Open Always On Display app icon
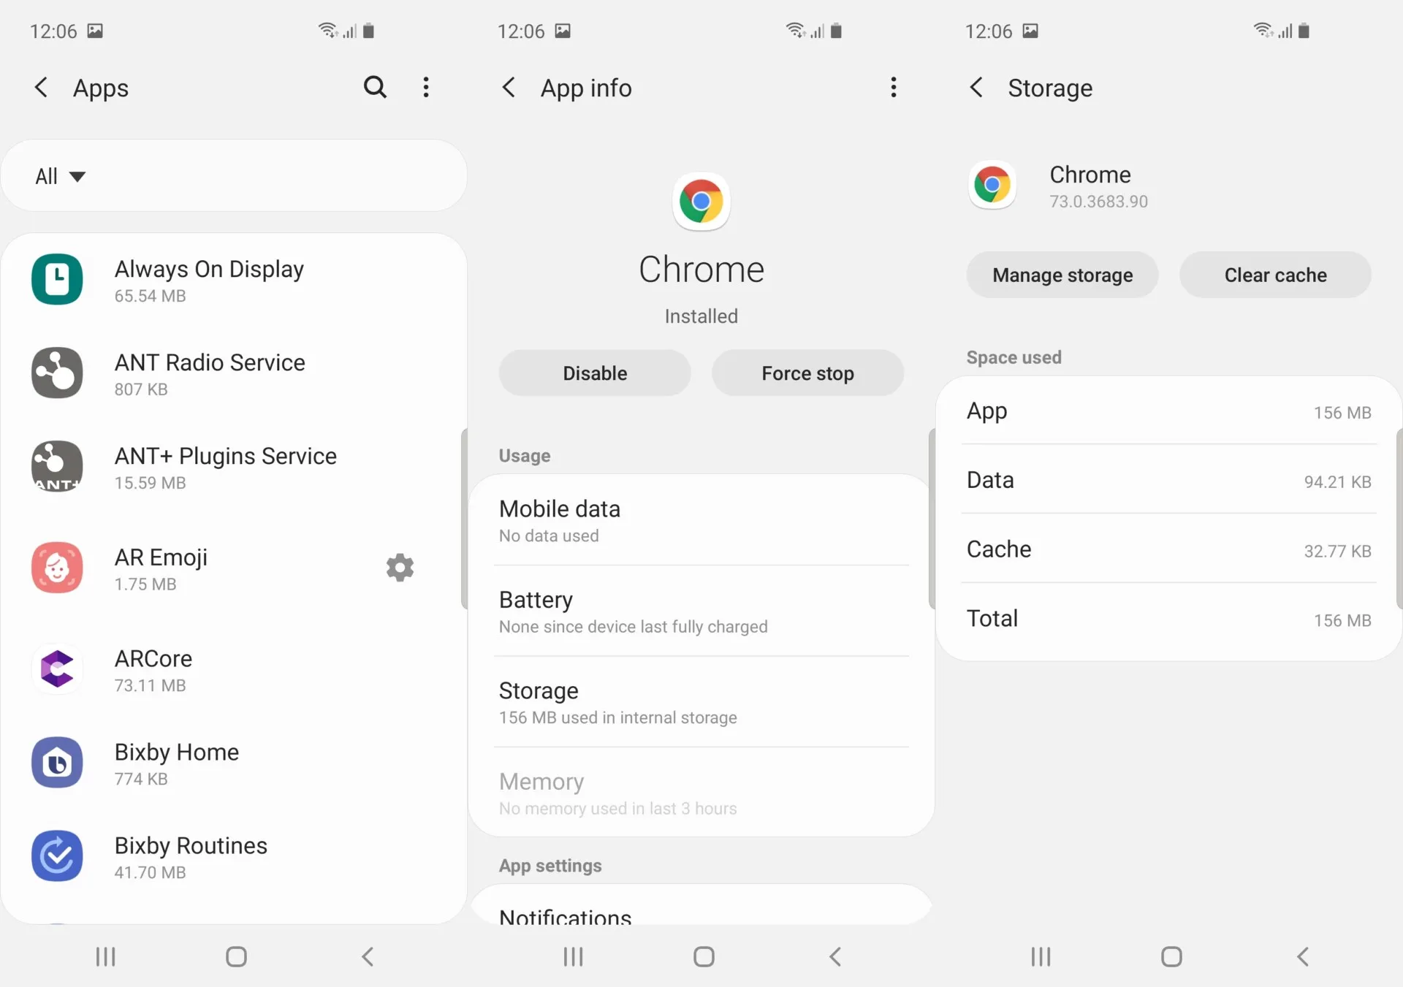The height and width of the screenshot is (987, 1403). 58,278
